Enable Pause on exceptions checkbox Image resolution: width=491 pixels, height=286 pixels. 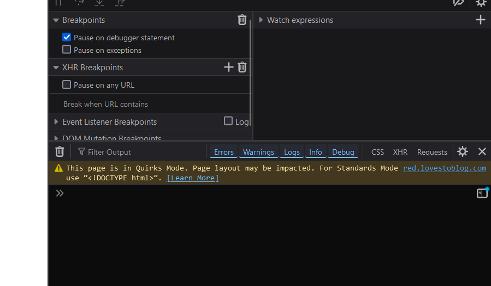[67, 50]
